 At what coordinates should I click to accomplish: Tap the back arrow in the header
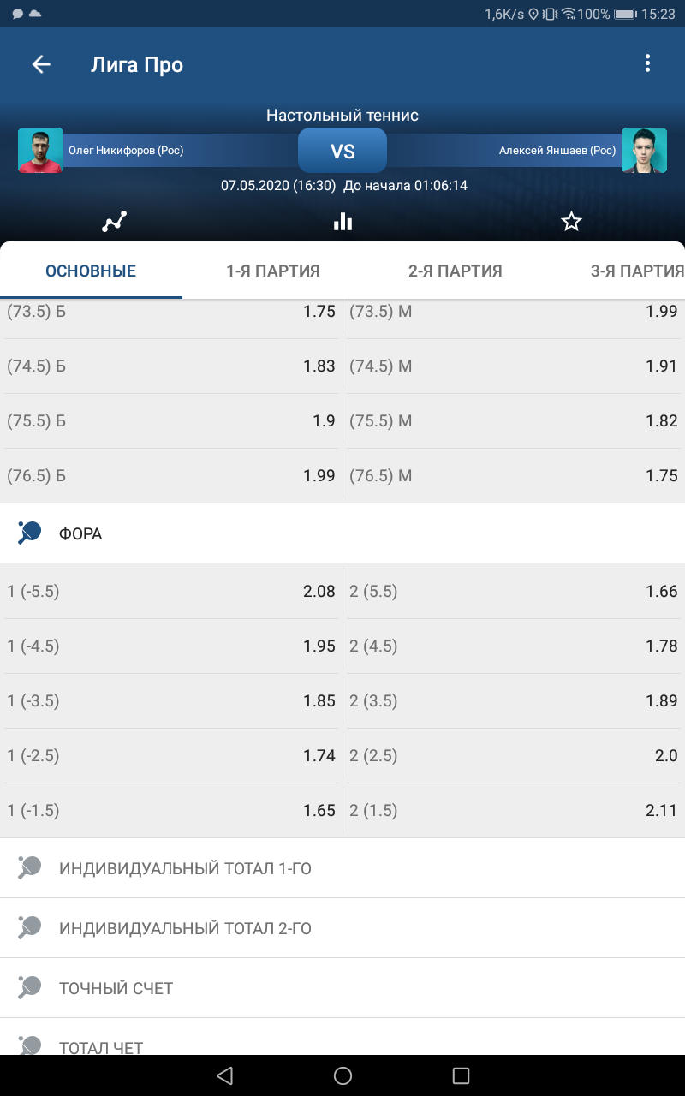41,64
